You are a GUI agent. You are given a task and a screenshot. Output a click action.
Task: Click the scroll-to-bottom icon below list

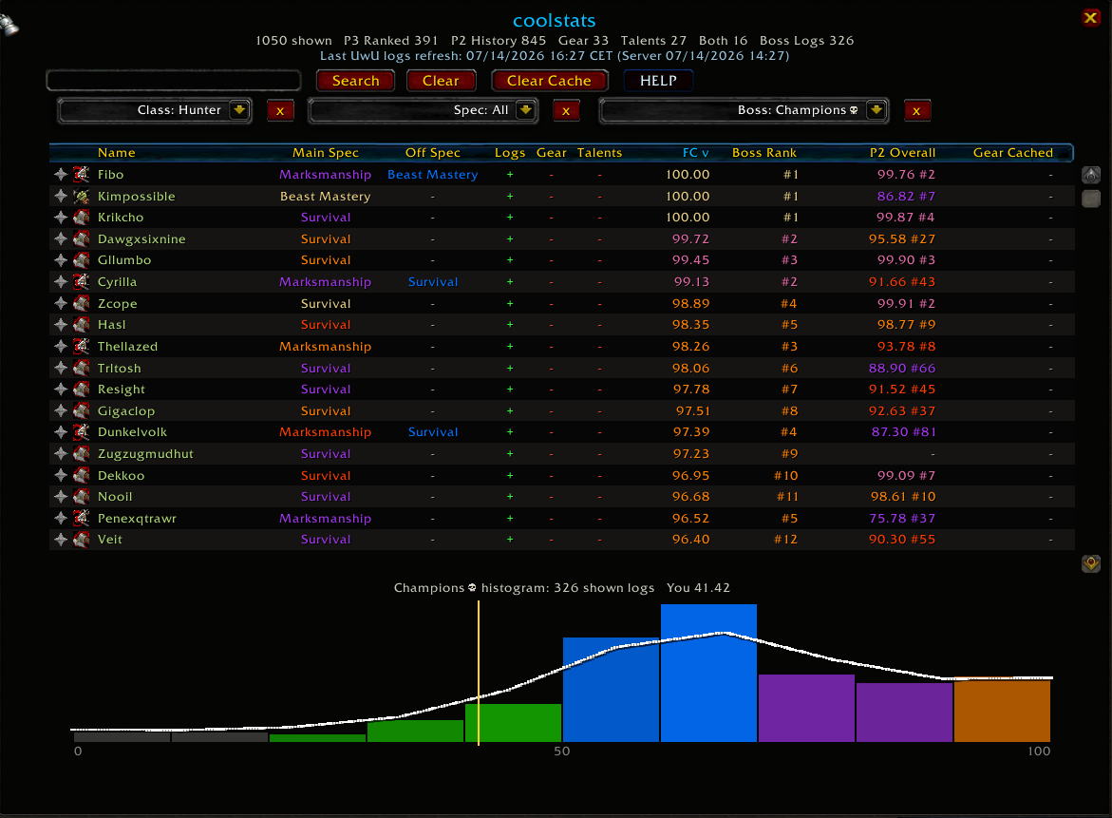1091,563
